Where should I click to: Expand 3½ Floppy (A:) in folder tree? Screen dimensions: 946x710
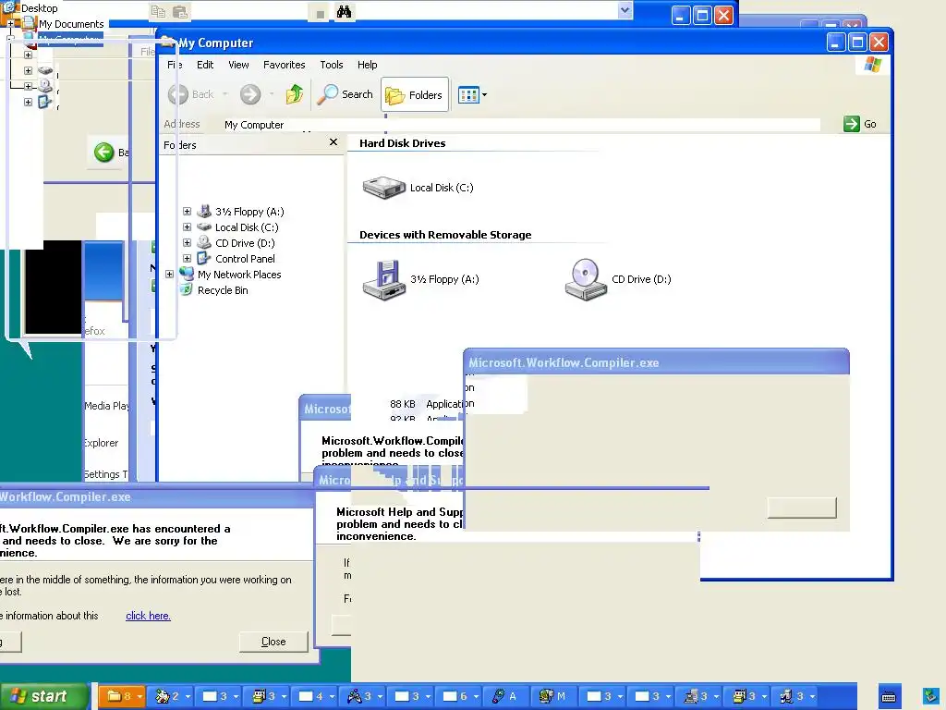pos(187,212)
